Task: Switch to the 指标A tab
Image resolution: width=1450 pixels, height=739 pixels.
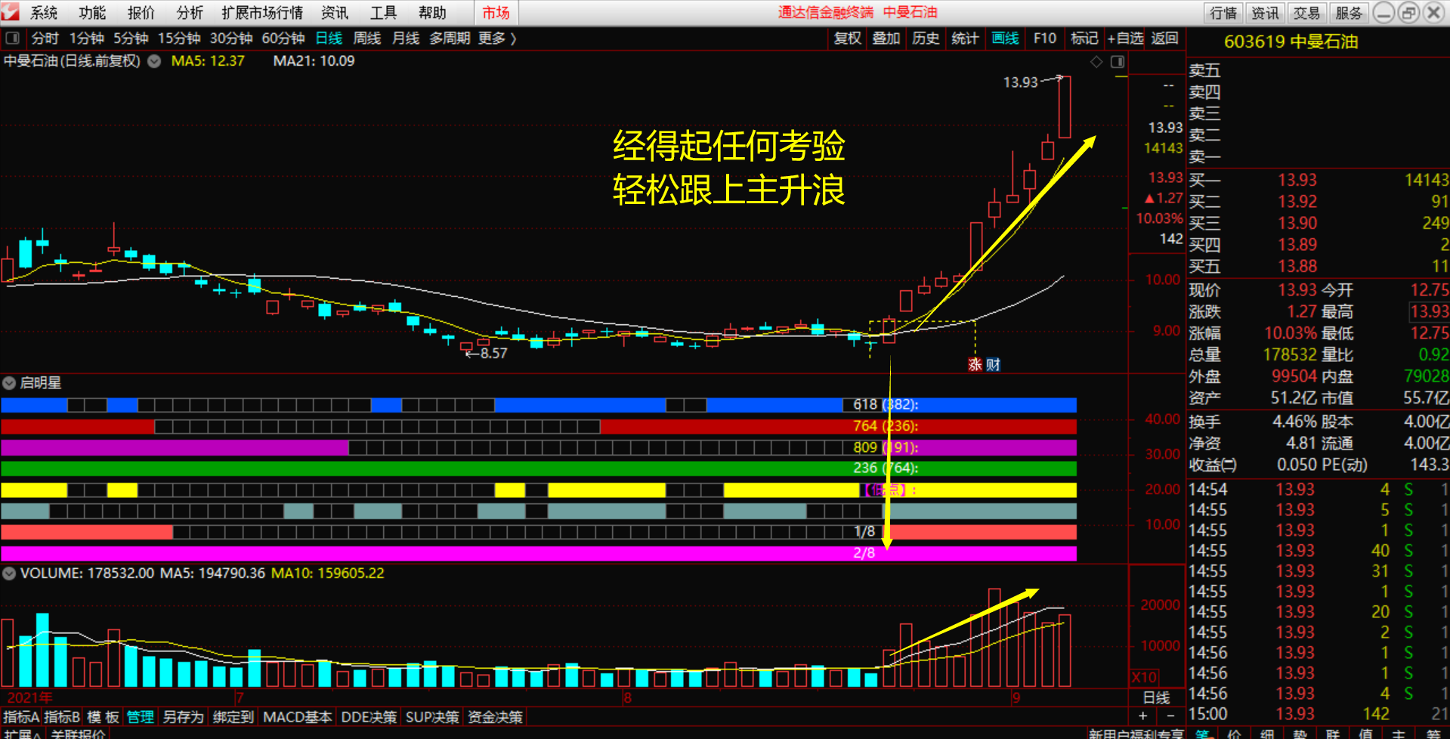Action: [x=21, y=717]
